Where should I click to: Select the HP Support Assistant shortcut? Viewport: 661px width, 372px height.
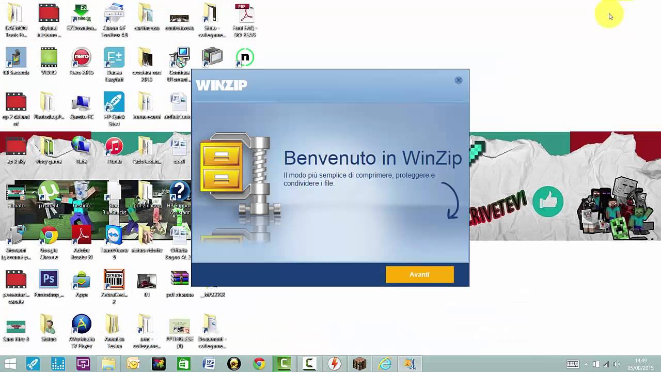tap(179, 198)
